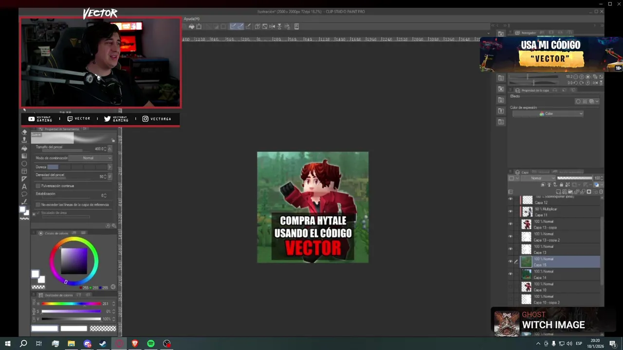Select the Fill bucket tool in the toolbox

[24, 148]
